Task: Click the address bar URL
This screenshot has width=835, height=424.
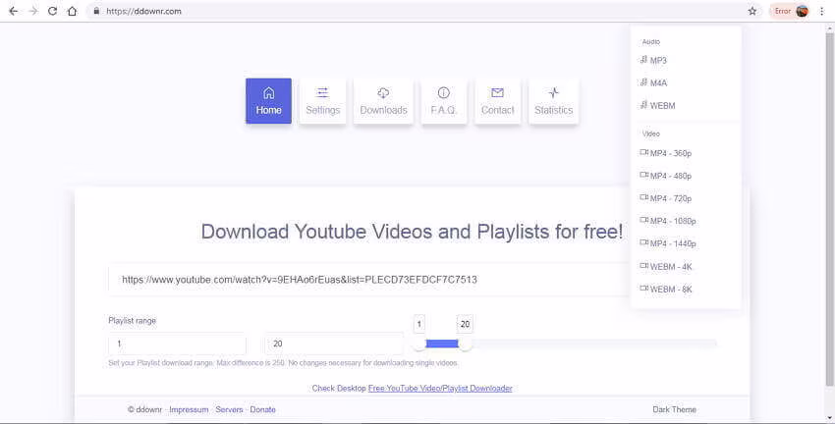Action: point(143,11)
